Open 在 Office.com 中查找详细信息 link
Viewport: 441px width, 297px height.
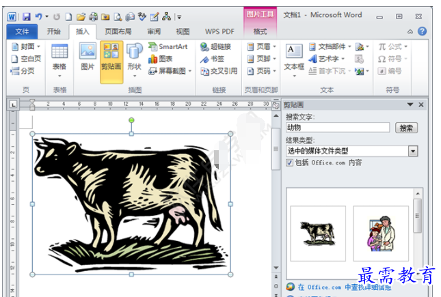click(x=344, y=287)
